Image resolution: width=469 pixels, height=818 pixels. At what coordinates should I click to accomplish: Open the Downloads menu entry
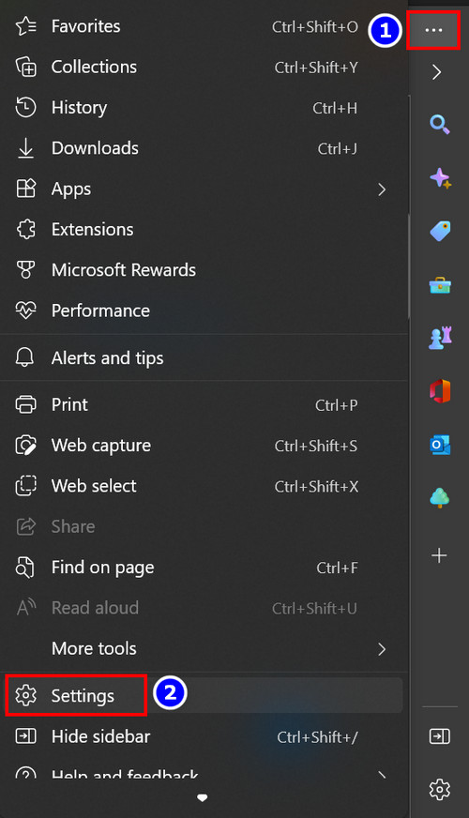click(204, 148)
